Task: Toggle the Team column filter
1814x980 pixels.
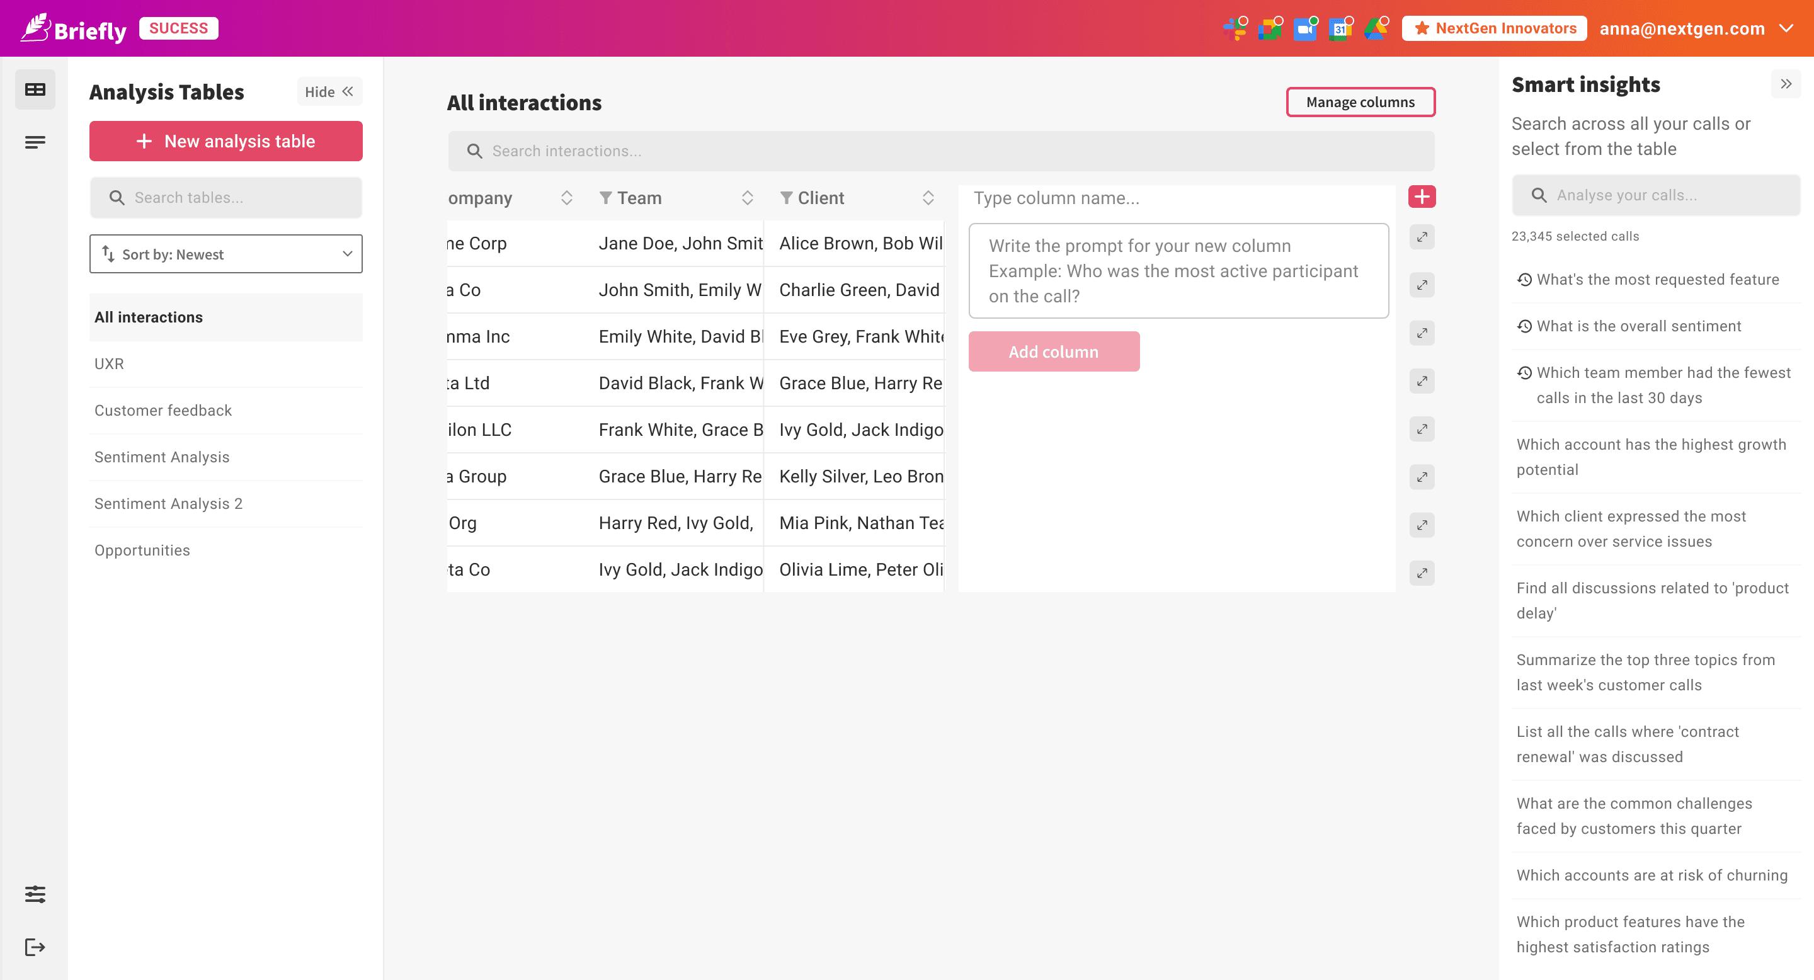Action: (605, 198)
